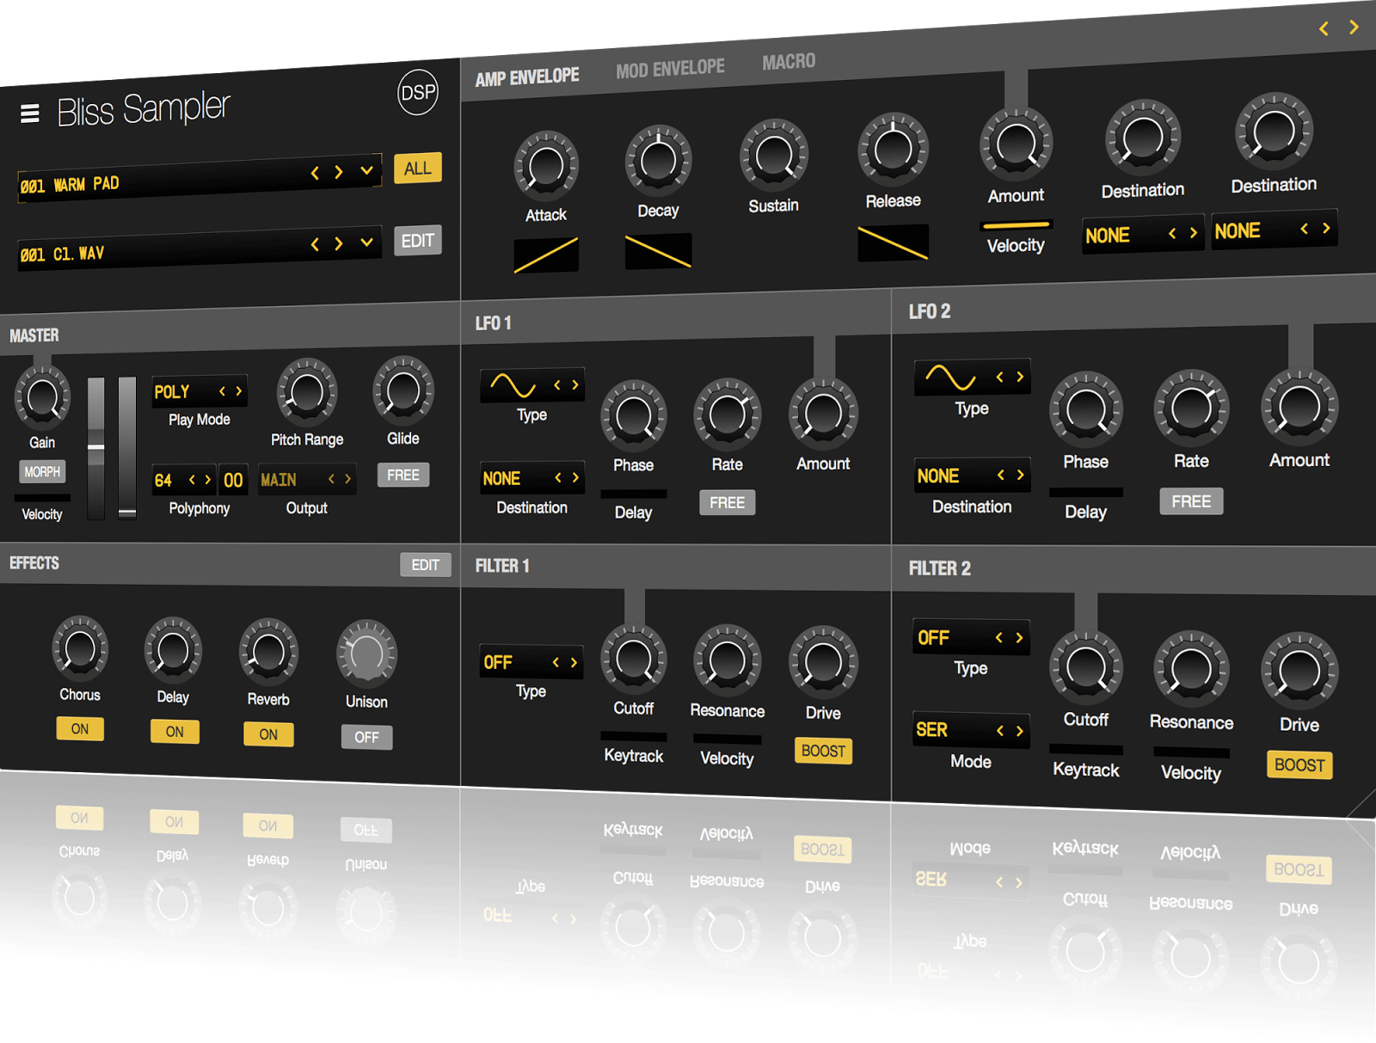Screen dimensions: 1376x1043
Task: Open the hamburger menu
Action: click(28, 113)
